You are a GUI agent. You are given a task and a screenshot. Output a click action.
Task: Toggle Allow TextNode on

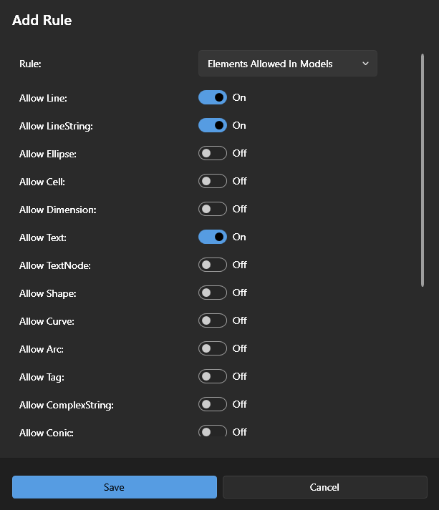coord(213,265)
